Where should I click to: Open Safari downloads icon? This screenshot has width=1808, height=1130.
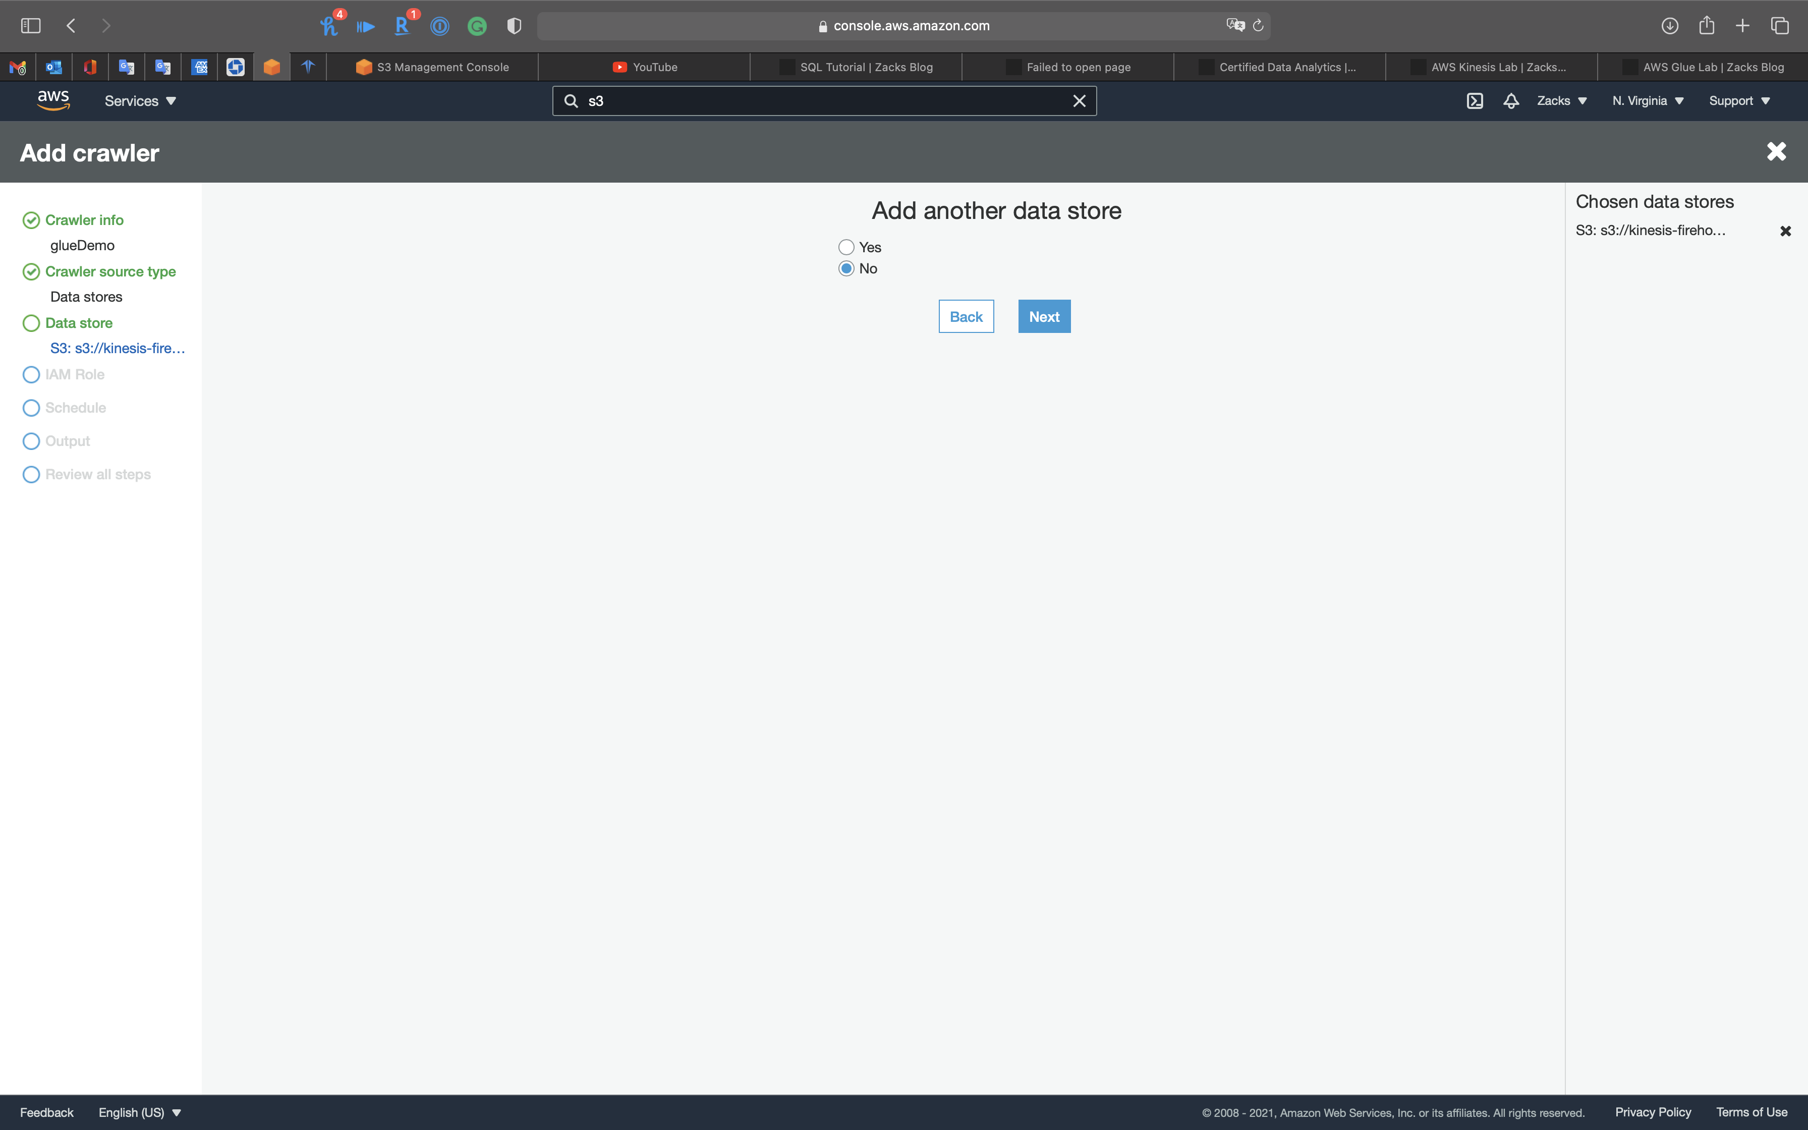click(1670, 25)
